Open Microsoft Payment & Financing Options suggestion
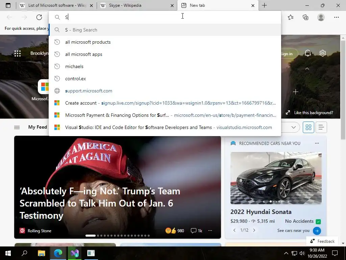Screen dimensions: 346x260 point(165,115)
